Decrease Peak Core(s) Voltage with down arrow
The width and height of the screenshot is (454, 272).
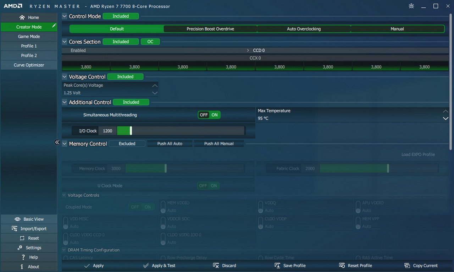pos(155,93)
